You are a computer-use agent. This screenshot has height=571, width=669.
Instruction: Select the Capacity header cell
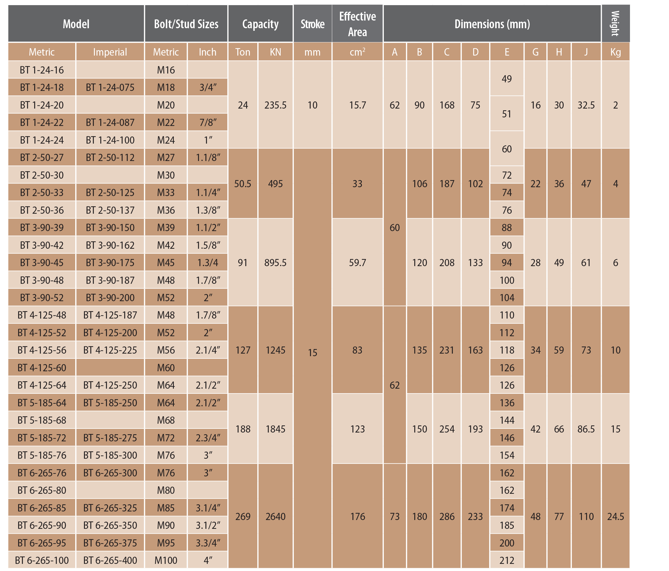tap(260, 24)
